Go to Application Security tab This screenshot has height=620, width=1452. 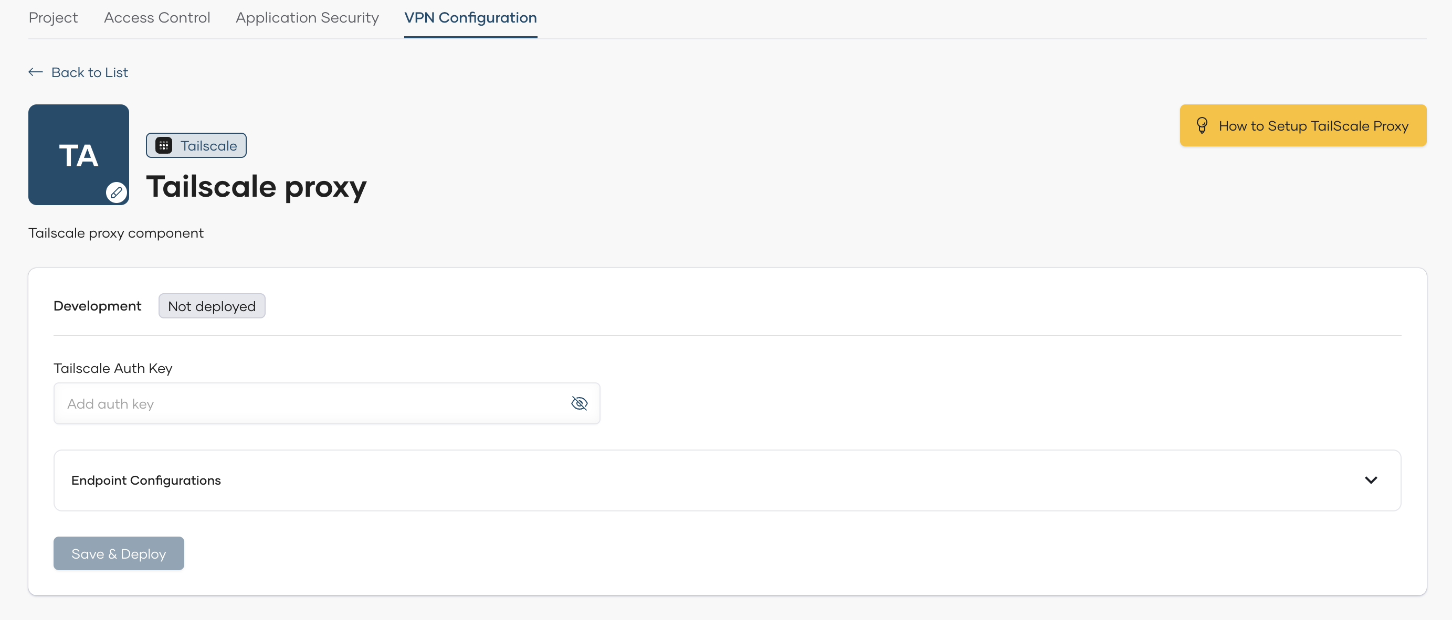307,18
